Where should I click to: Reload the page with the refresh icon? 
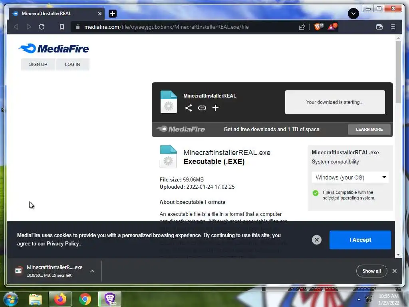(x=42, y=27)
